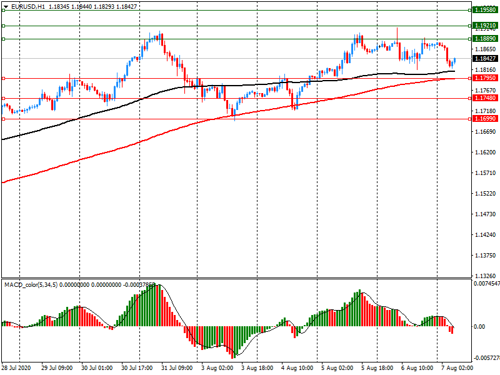Grab the handle next to the 1.17950 label

coord(470,78)
